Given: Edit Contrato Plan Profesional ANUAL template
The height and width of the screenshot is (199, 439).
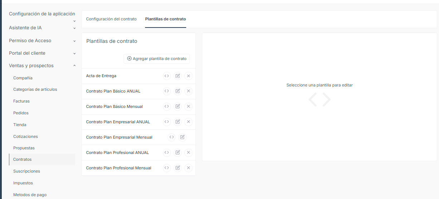Looking at the screenshot, I should pos(178,153).
